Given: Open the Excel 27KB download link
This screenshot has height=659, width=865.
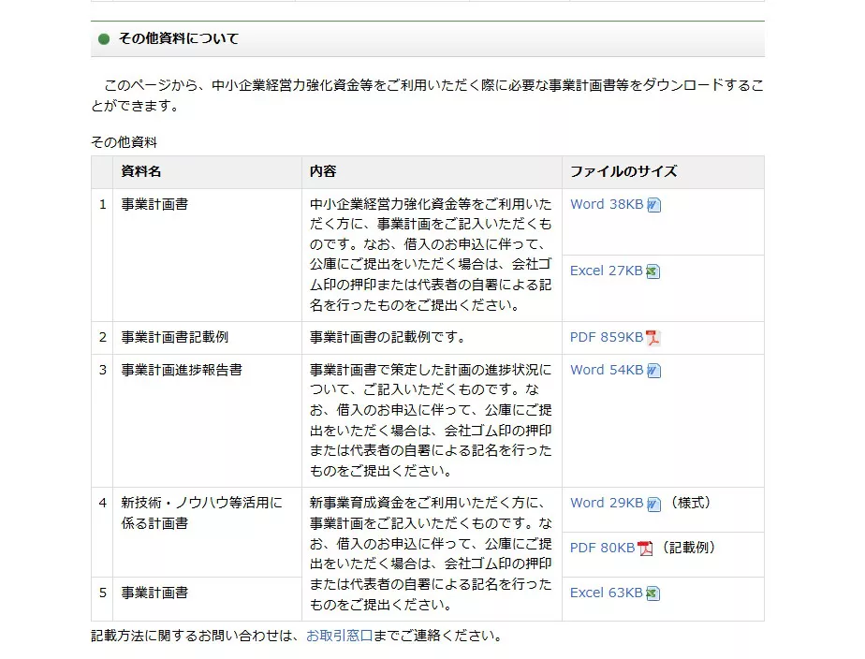Looking at the screenshot, I should click(604, 271).
